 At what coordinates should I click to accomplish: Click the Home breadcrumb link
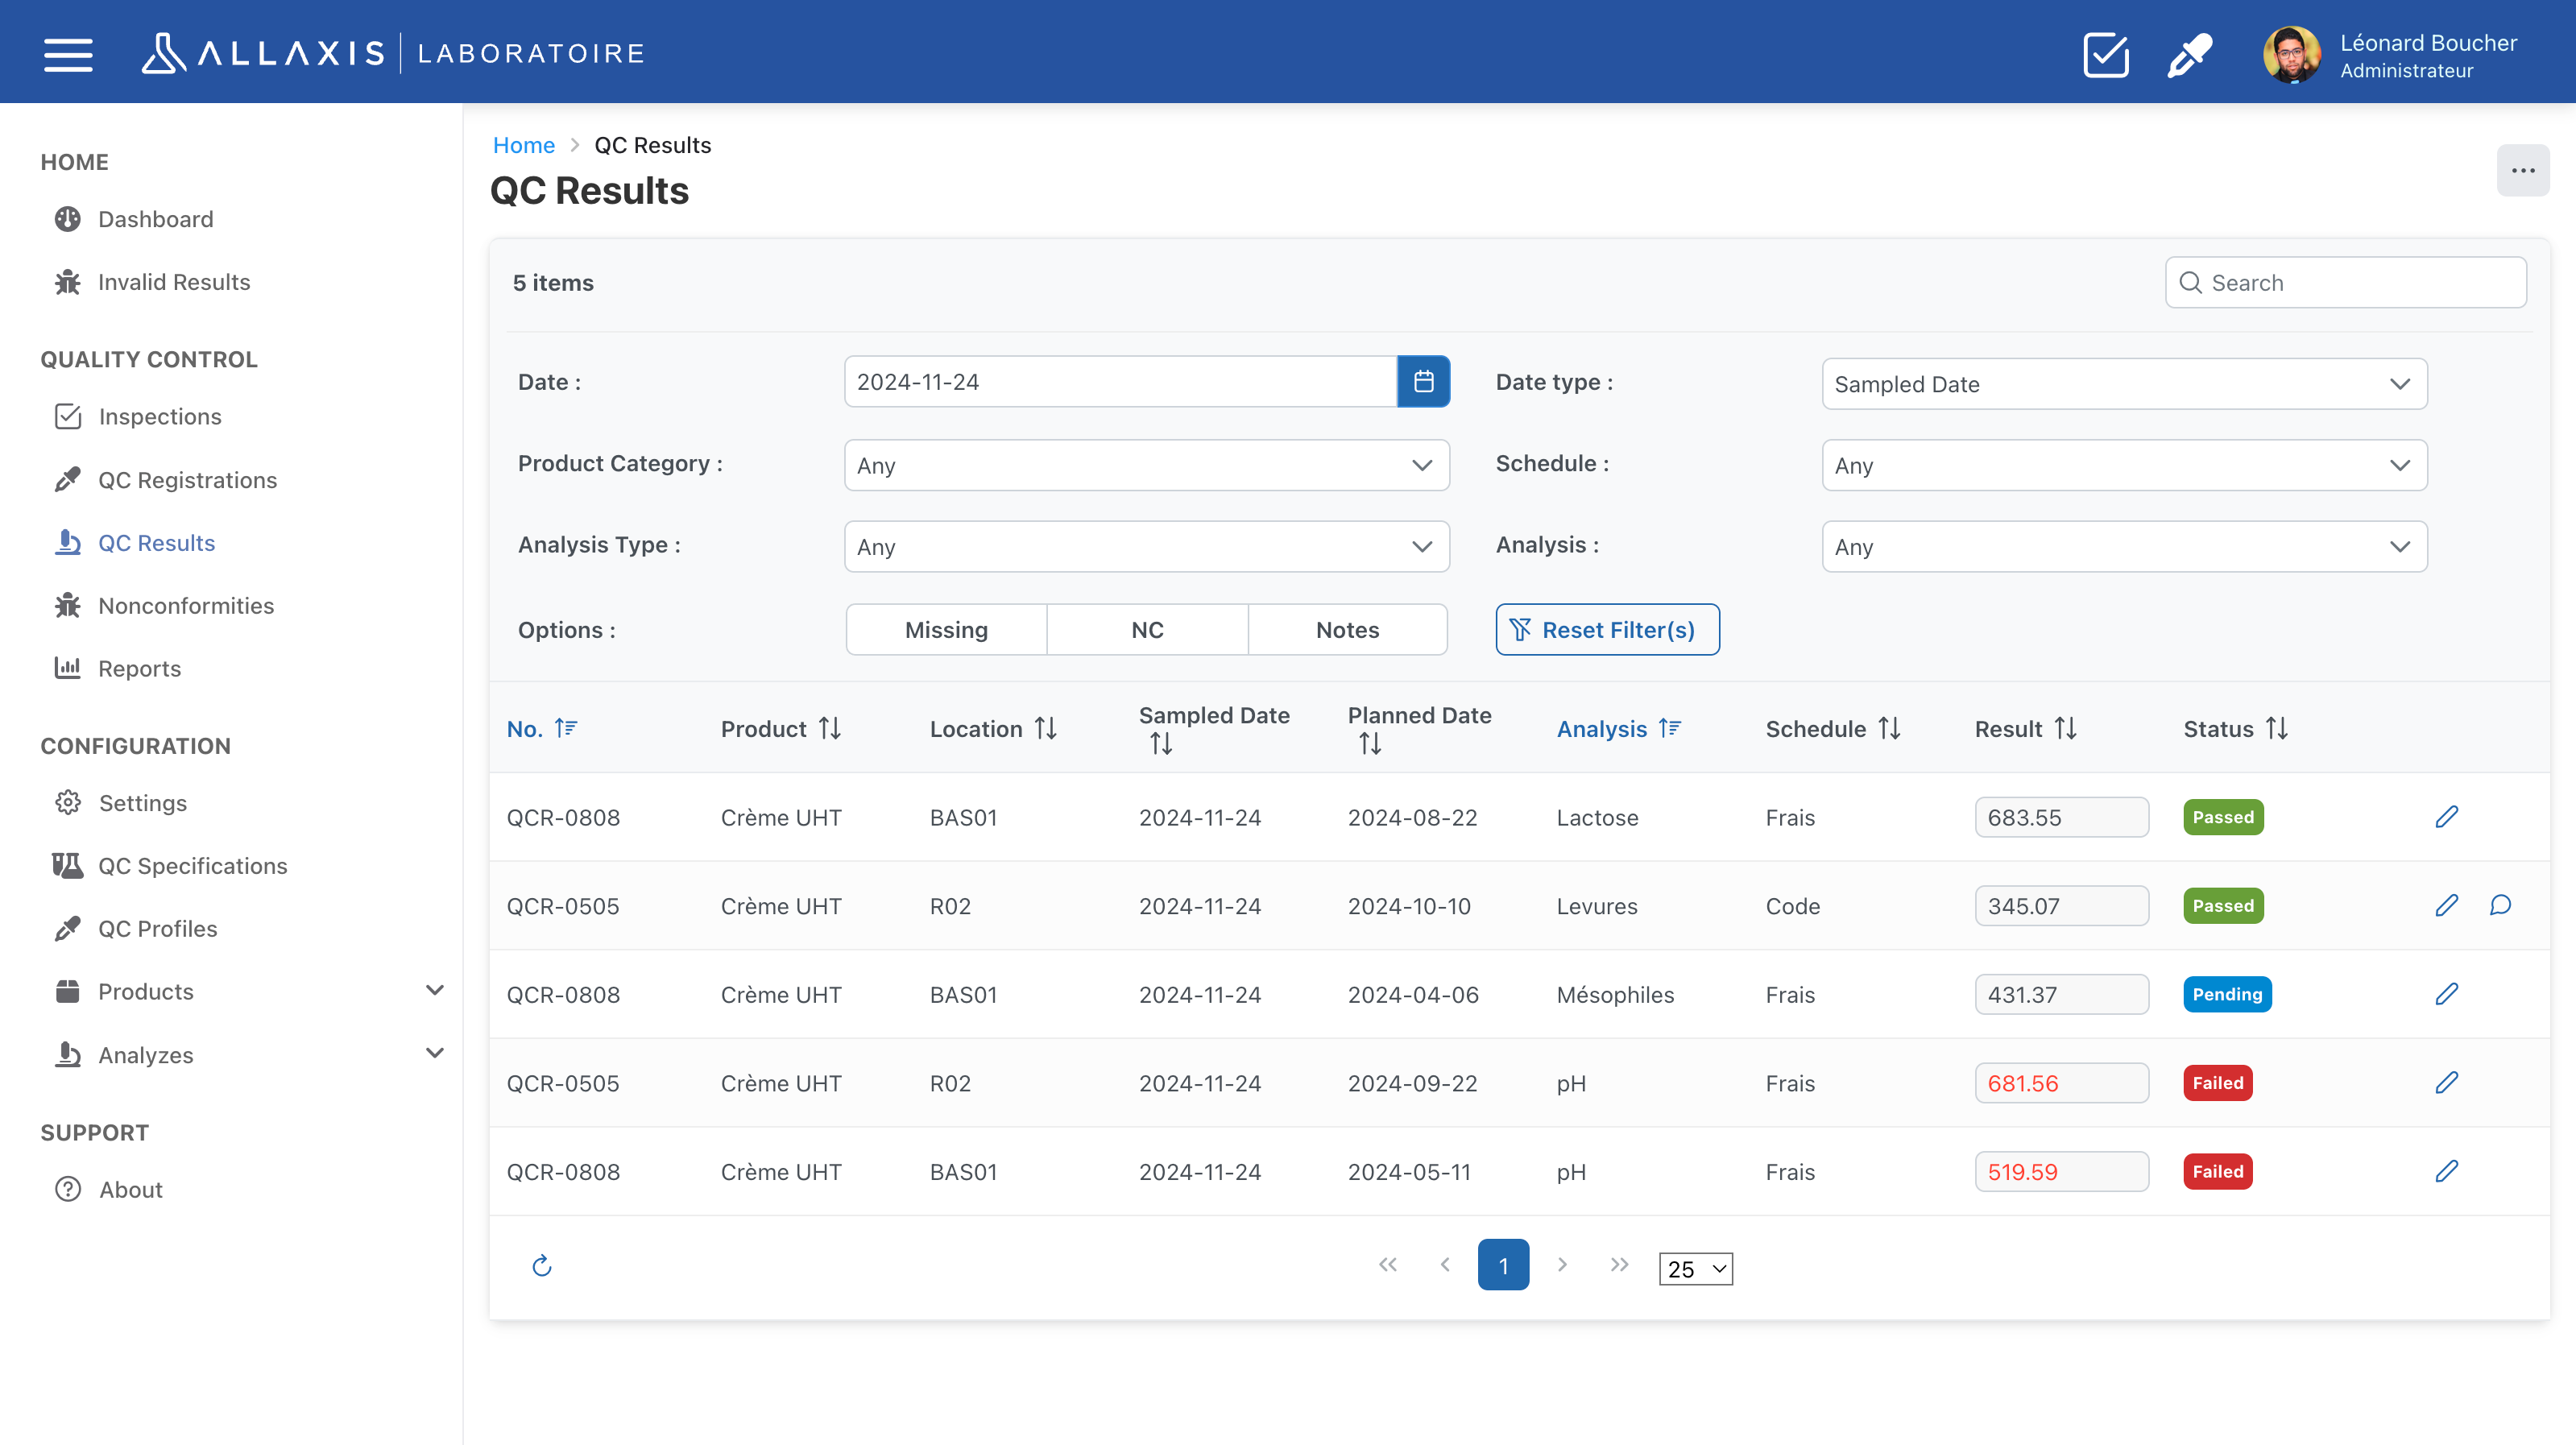tap(523, 145)
